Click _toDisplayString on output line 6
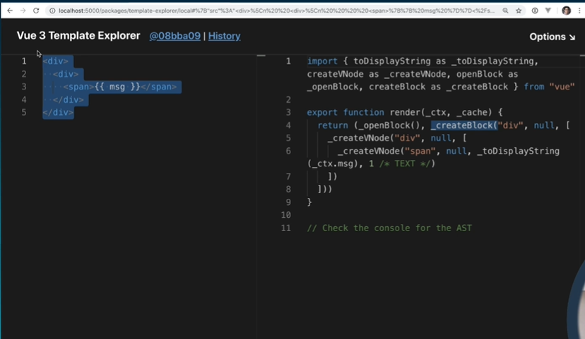This screenshot has height=339, width=585. (518, 151)
